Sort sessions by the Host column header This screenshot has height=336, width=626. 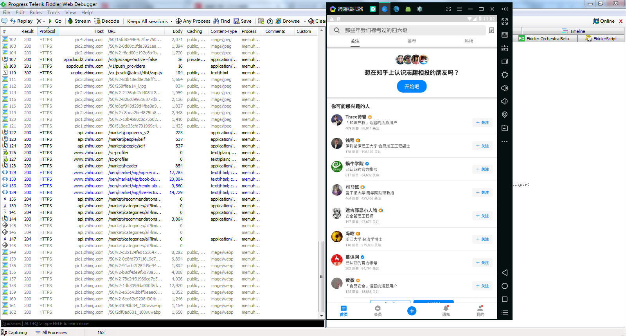[x=82, y=31]
